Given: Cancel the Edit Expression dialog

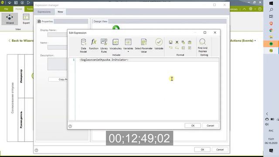Looking at the screenshot, I should [x=210, y=126].
